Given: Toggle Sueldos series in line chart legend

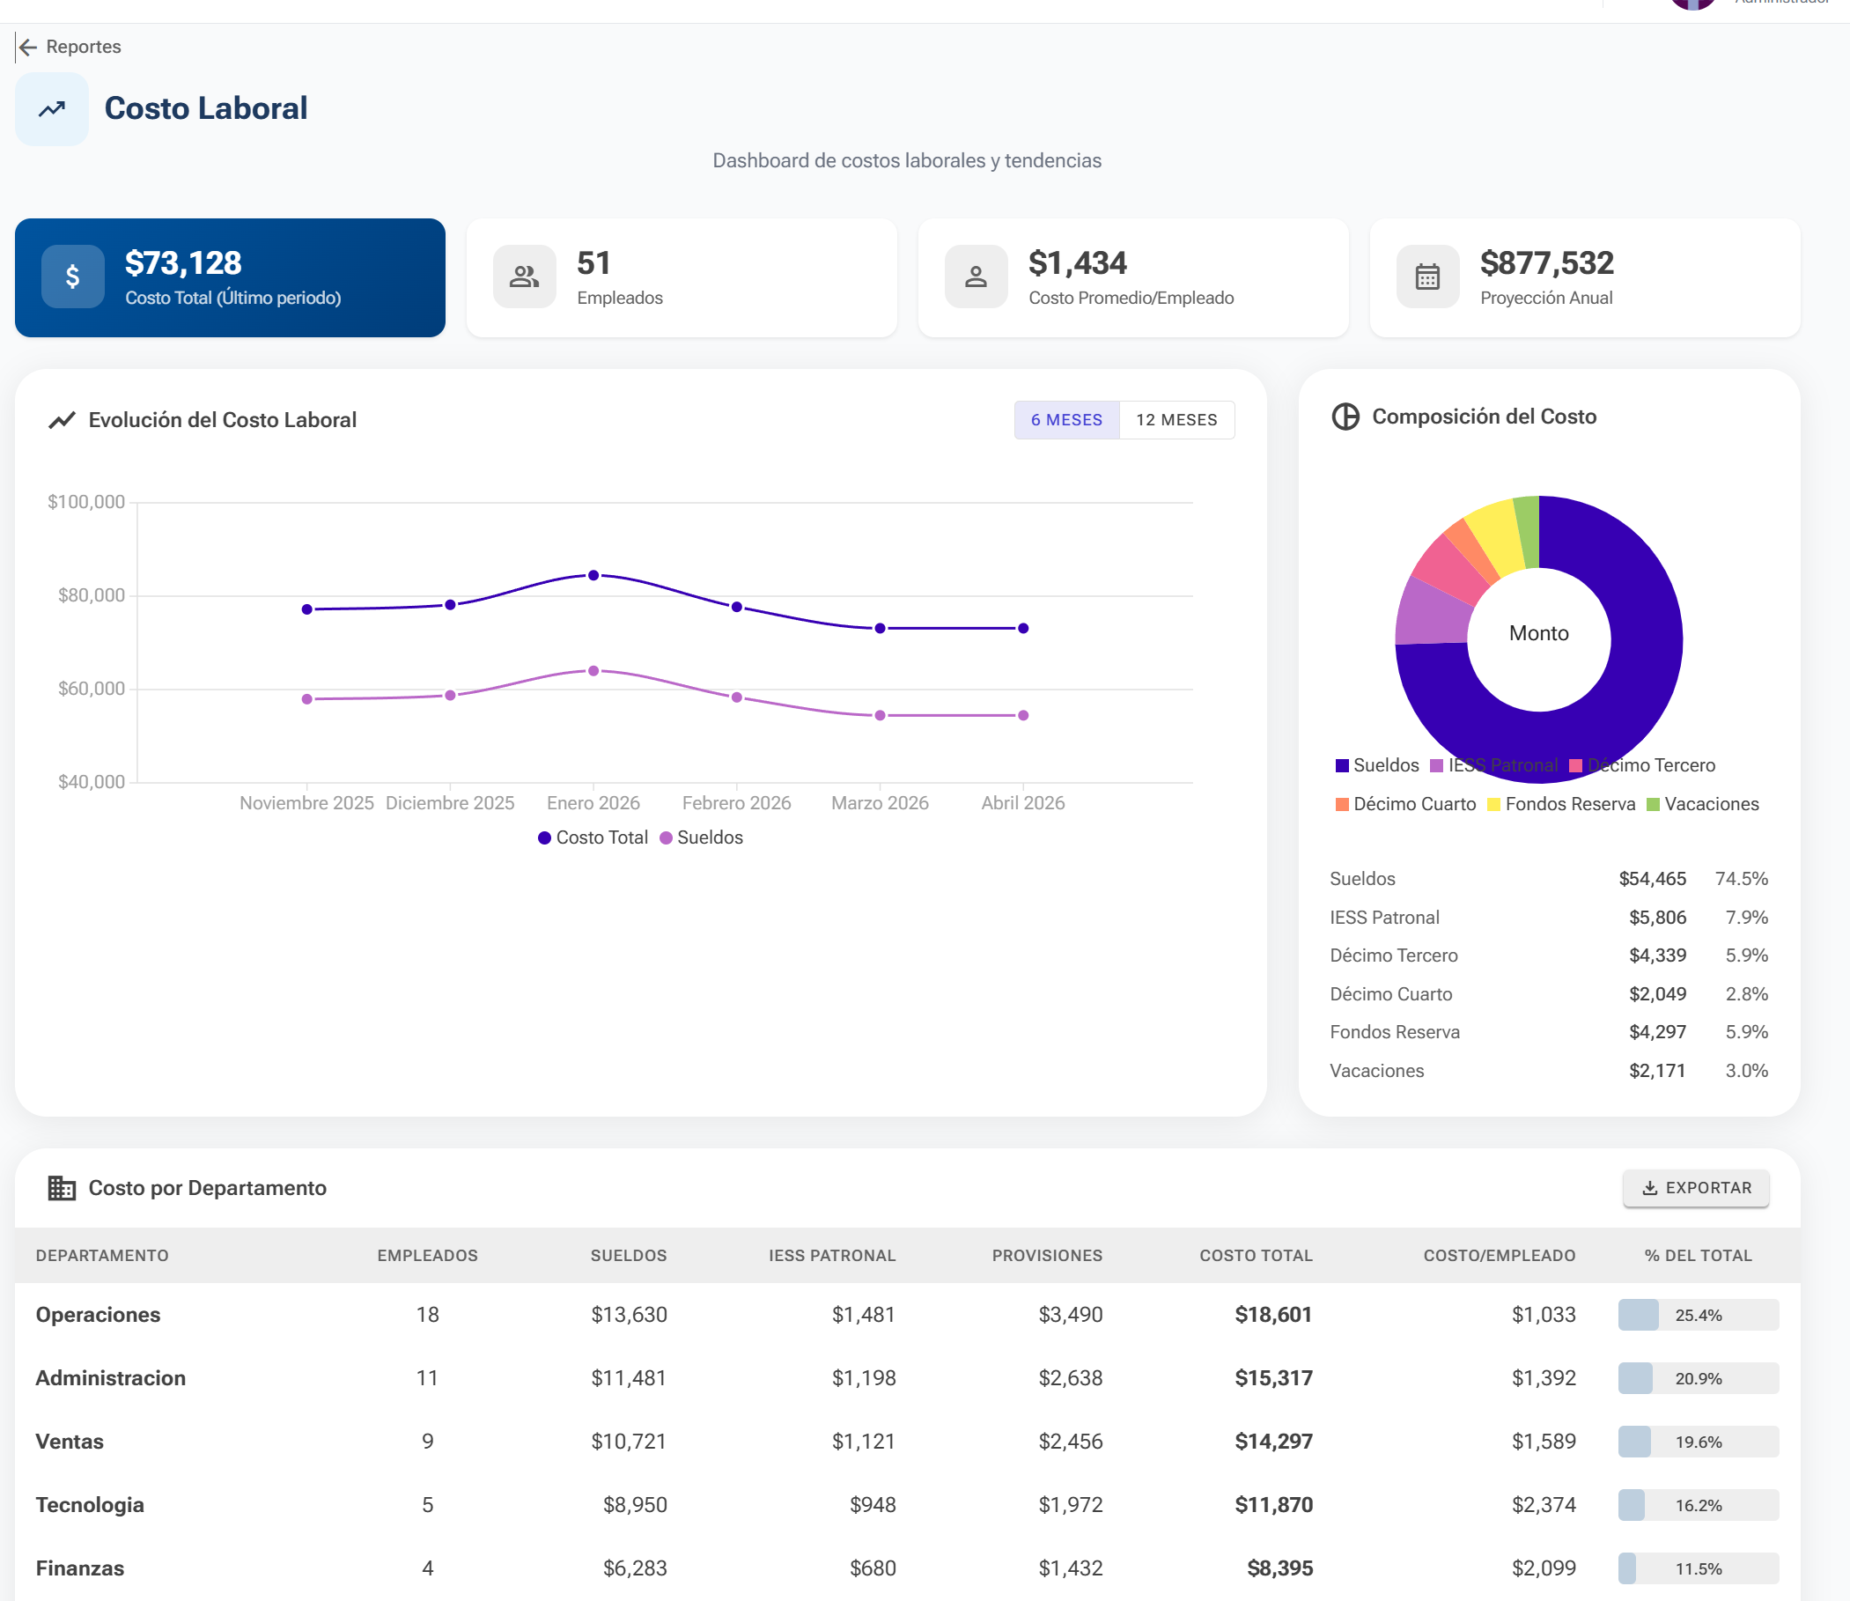Looking at the screenshot, I should click(701, 837).
